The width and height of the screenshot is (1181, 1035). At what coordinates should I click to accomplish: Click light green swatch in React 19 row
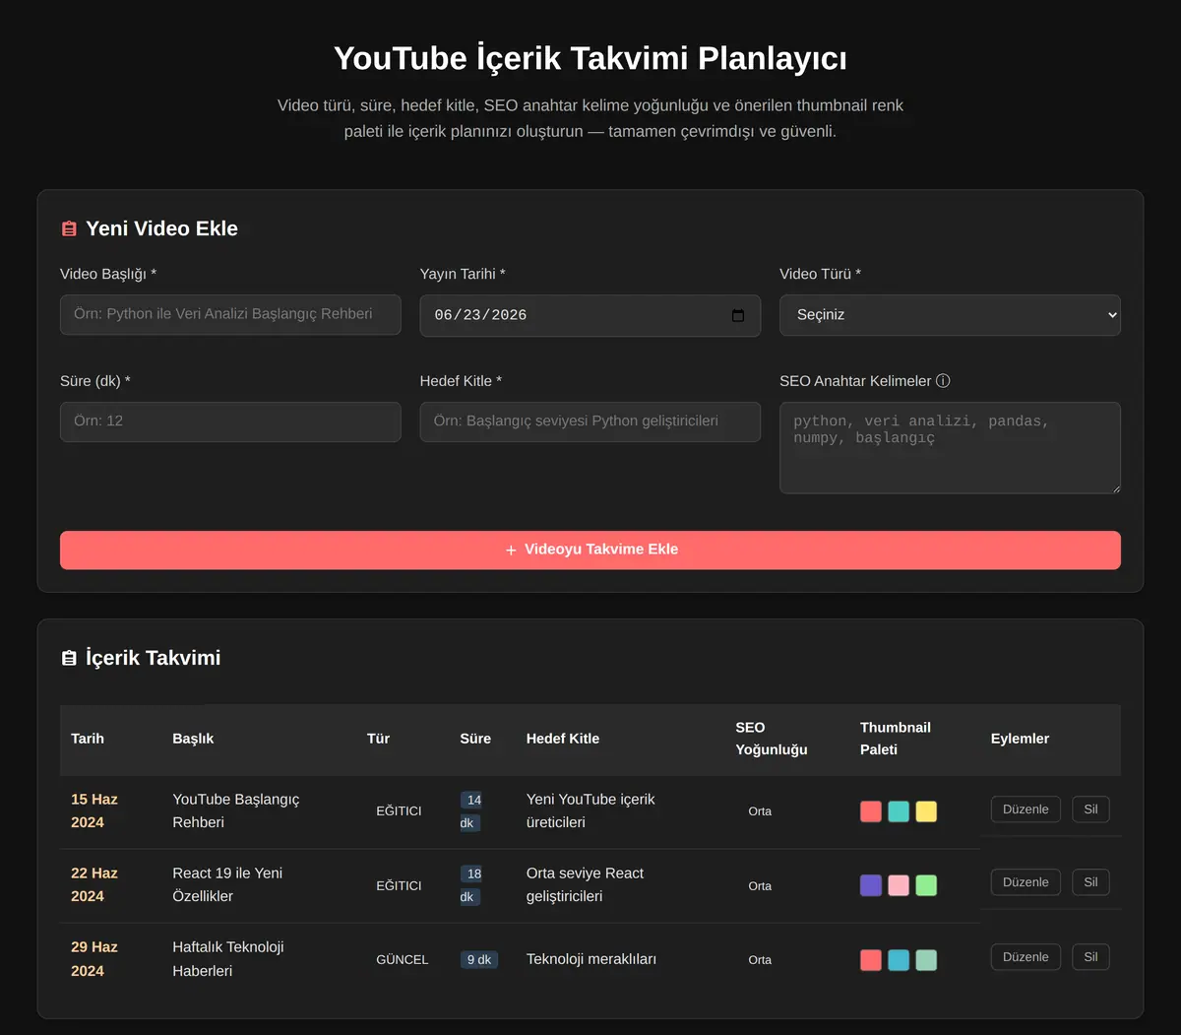point(926,885)
